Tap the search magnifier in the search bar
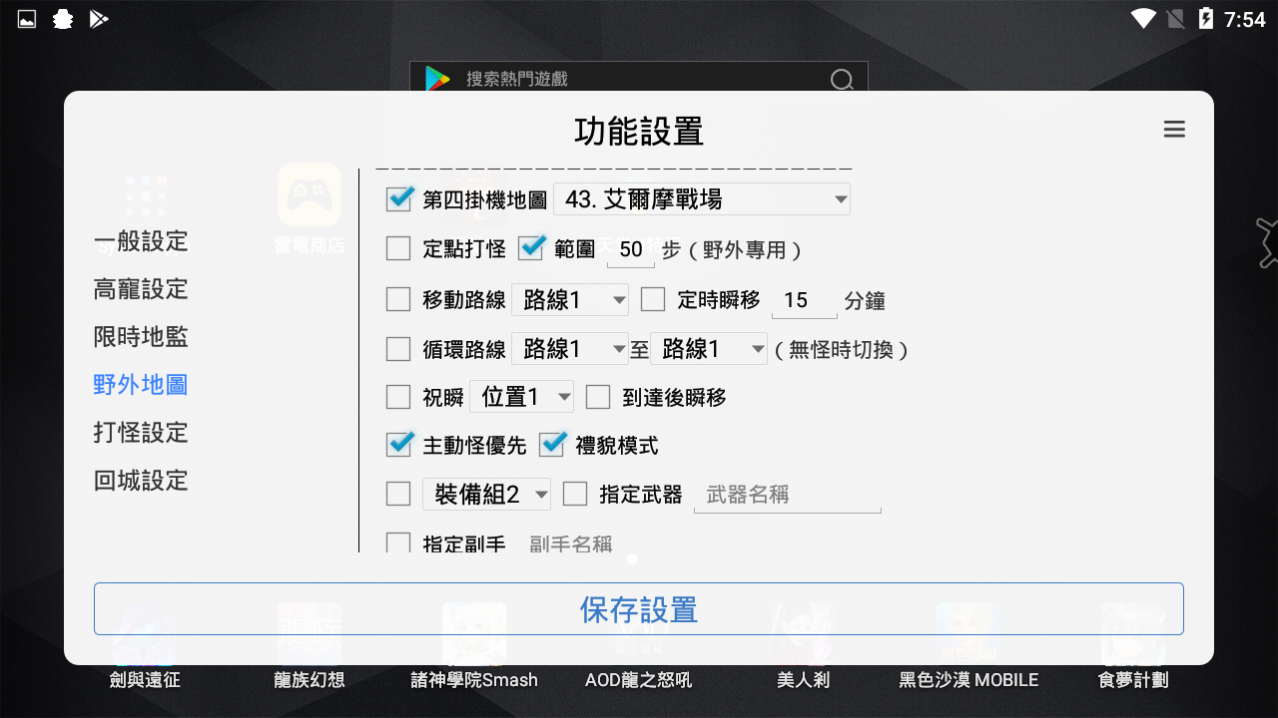The height and width of the screenshot is (718, 1278). 842,79
